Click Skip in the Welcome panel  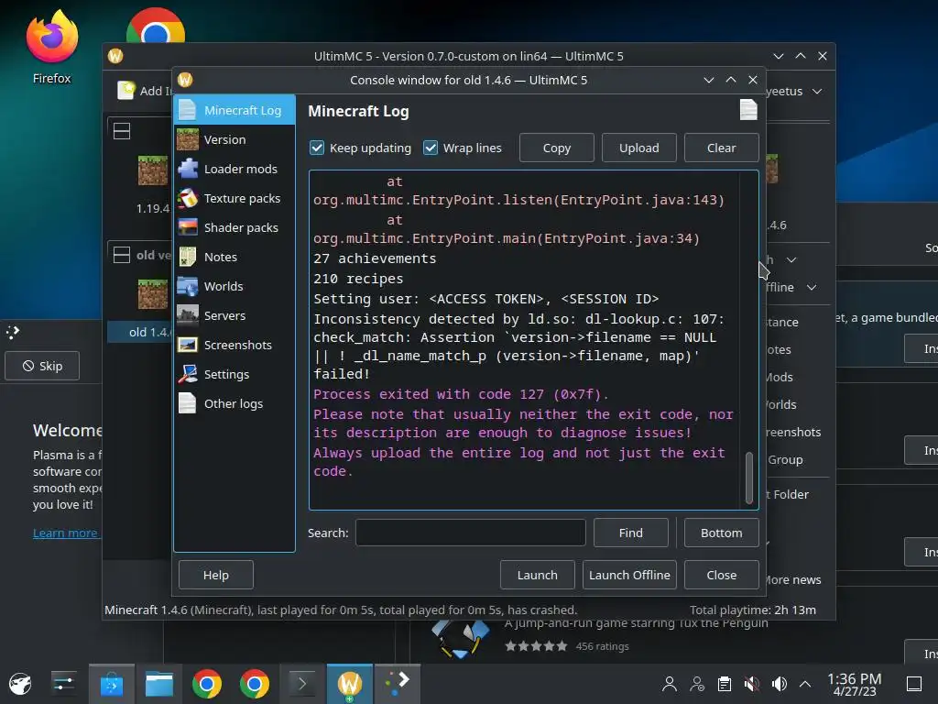tap(42, 366)
